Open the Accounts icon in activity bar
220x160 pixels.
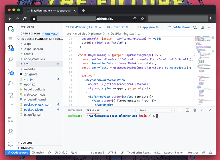point(10,132)
